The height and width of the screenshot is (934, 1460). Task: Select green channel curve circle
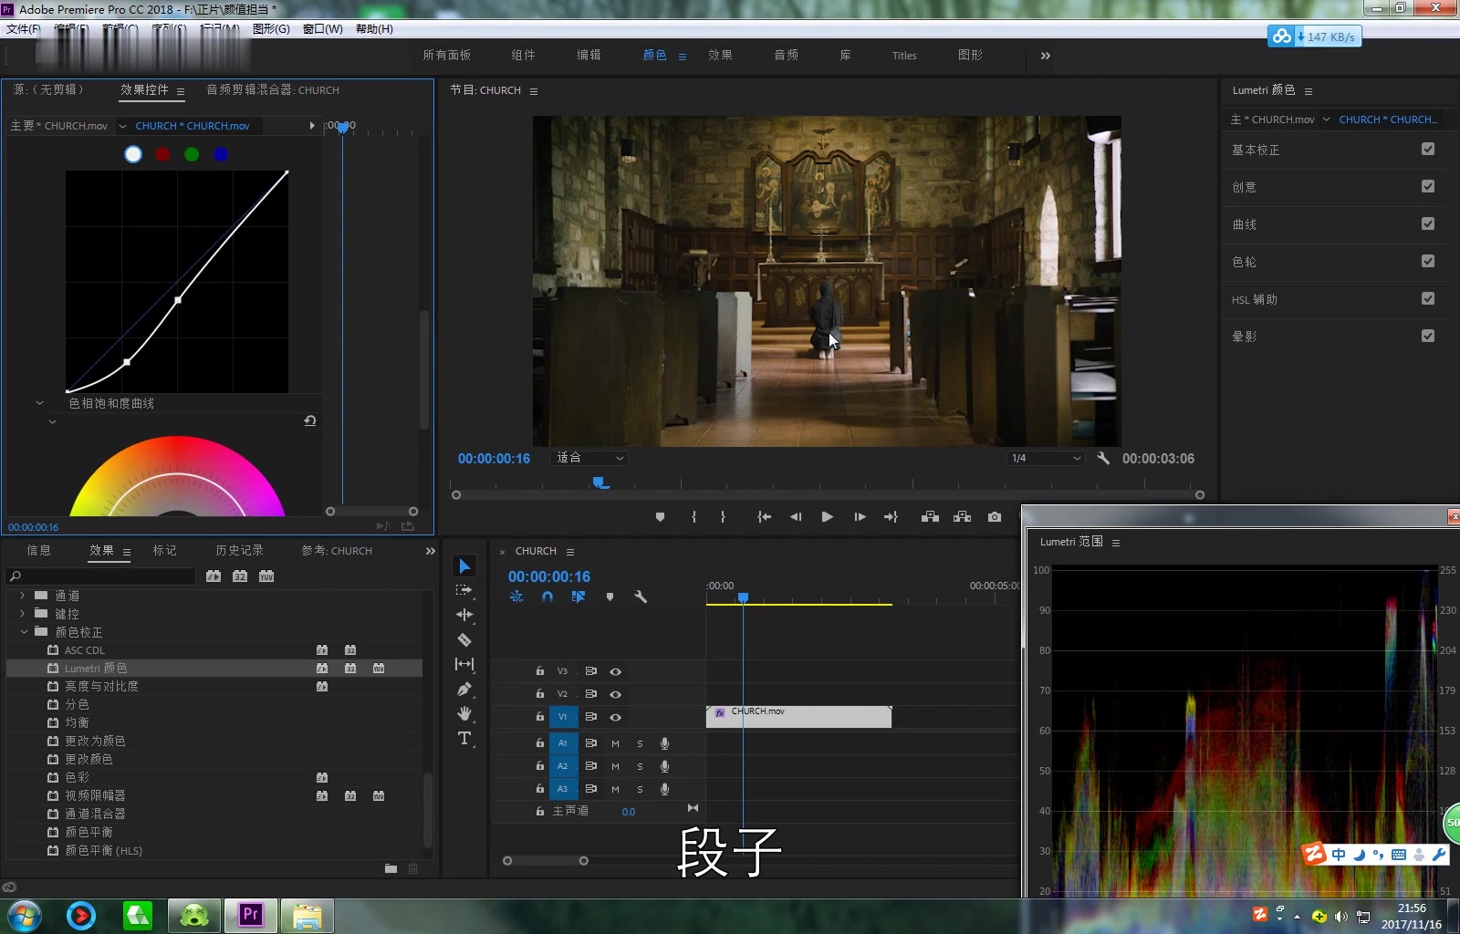[x=192, y=154]
